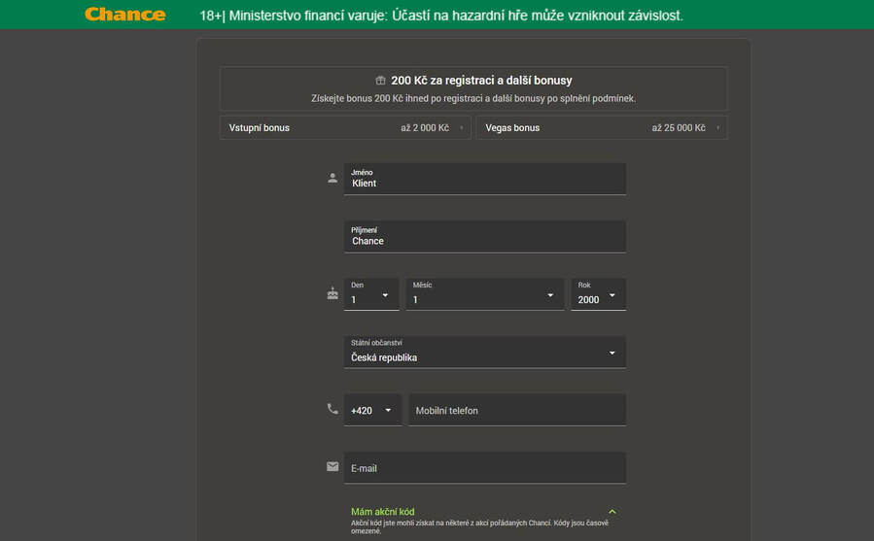Click the birthday cake icon beside Den

coord(332,293)
